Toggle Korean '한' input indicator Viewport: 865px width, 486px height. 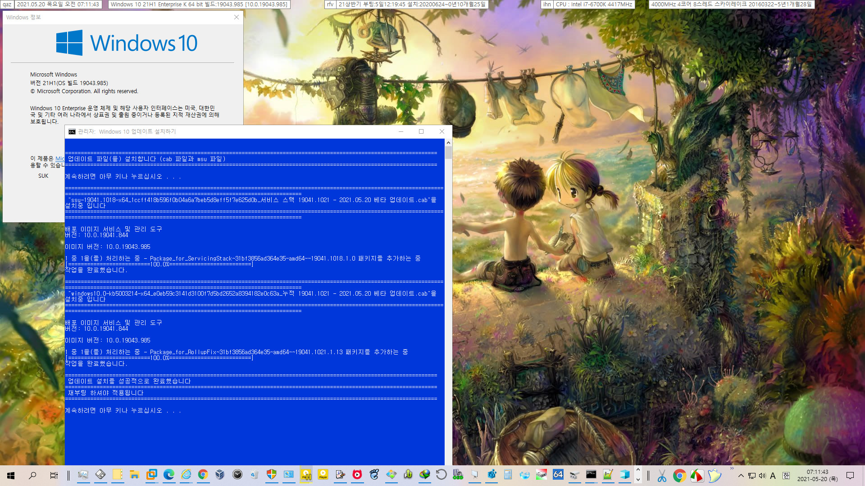click(x=786, y=476)
